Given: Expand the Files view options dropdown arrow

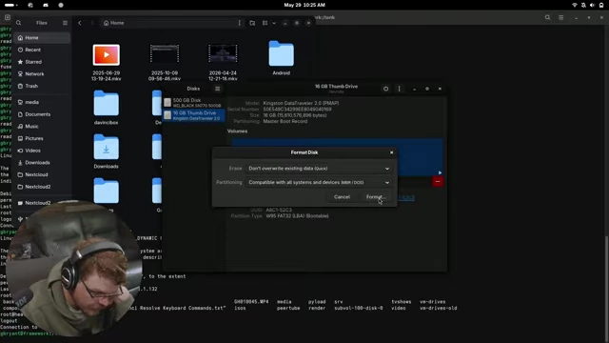Looking at the screenshot, I should (274, 23).
